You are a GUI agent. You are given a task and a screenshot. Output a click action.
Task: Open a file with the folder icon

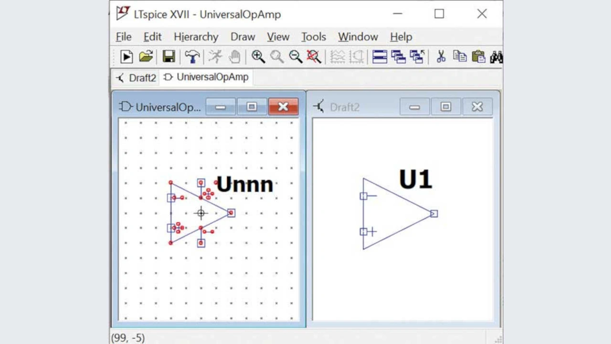[146, 57]
